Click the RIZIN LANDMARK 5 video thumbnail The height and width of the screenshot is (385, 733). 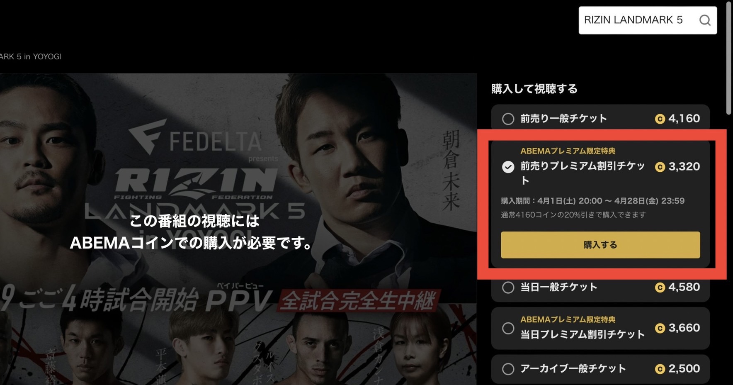click(x=238, y=229)
